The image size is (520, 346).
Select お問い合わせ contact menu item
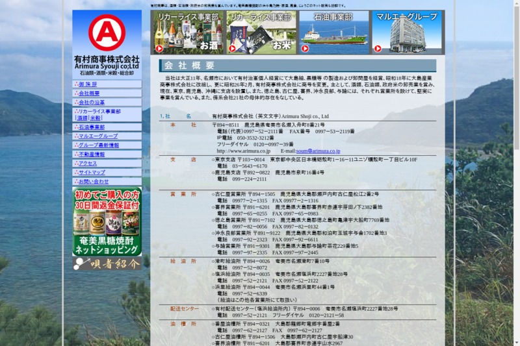(x=94, y=182)
